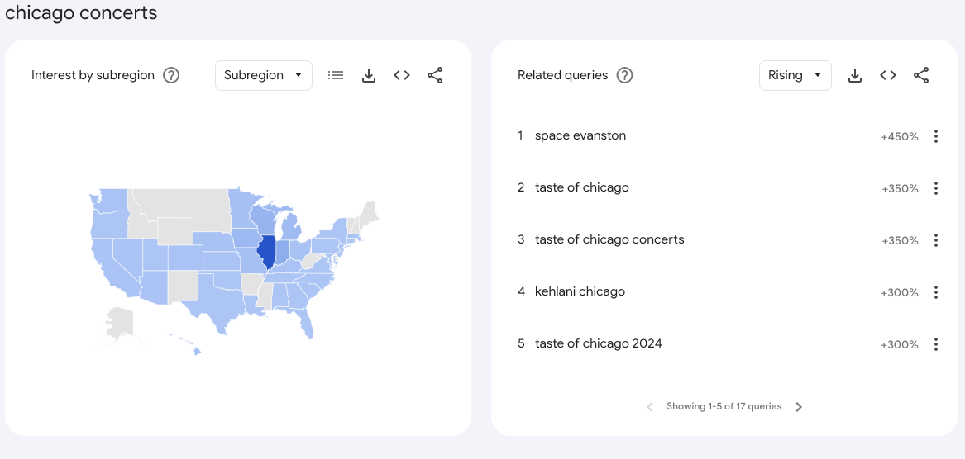Go to previous page of related queries
Image resolution: width=965 pixels, height=459 pixels.
coord(650,407)
